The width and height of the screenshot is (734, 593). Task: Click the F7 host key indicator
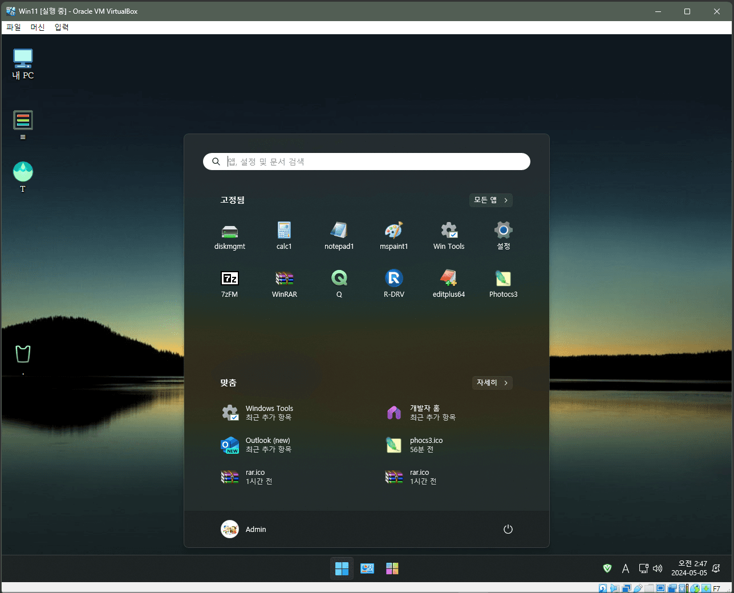(716, 588)
